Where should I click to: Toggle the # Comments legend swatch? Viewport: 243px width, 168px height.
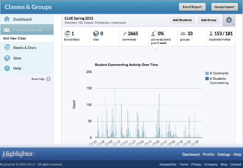tap(207, 73)
